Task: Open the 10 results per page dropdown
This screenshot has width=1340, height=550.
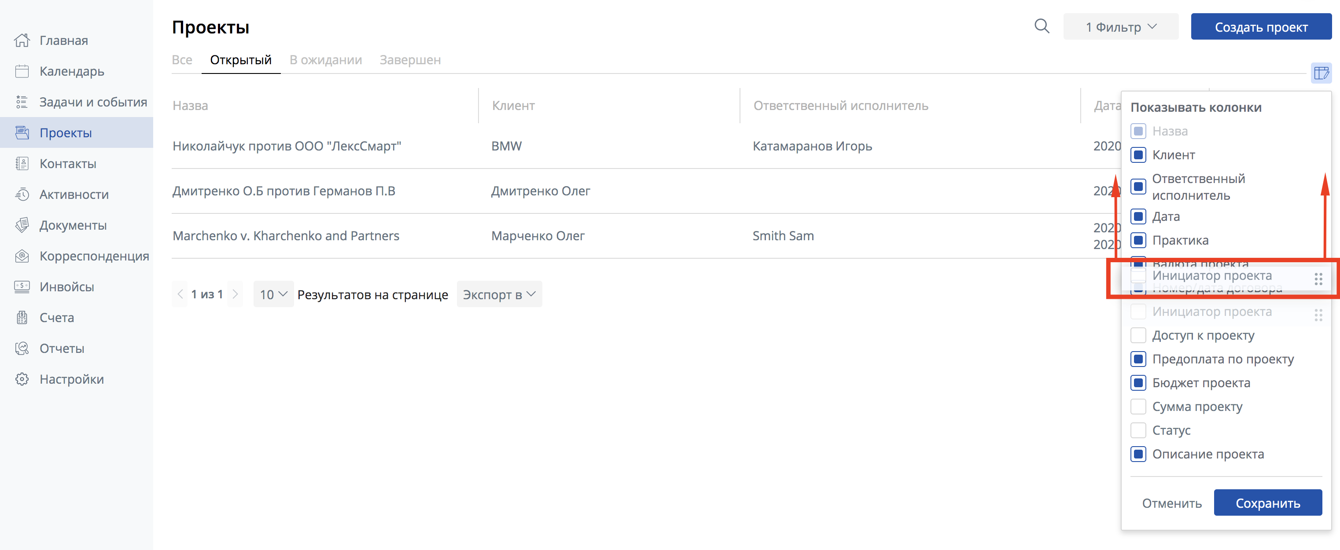Action: click(273, 294)
